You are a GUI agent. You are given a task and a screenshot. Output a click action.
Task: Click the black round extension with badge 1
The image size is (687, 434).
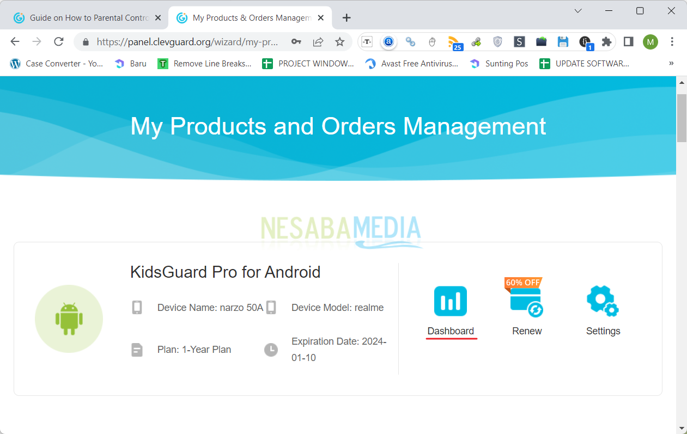click(586, 42)
